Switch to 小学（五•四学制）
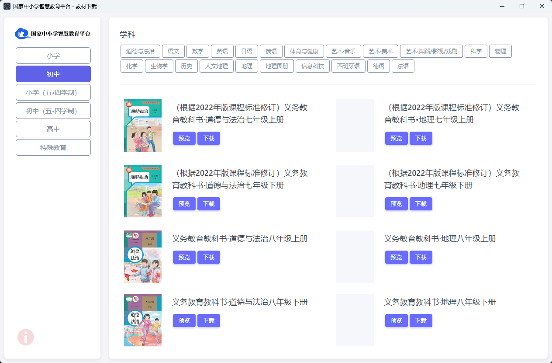 [x=53, y=92]
